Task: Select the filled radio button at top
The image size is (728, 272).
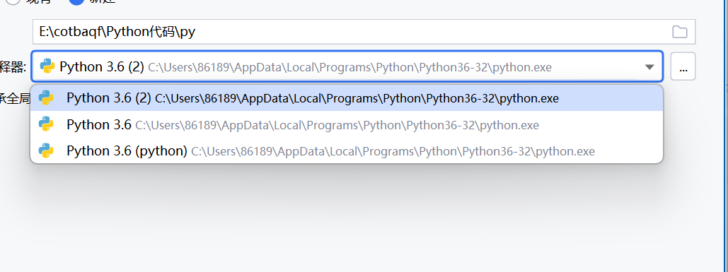Action: (76, 1)
